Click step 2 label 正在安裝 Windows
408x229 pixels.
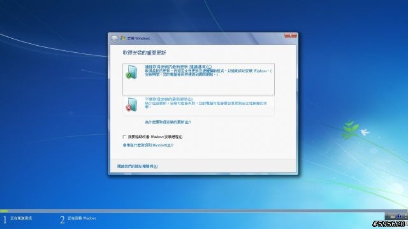coord(82,218)
